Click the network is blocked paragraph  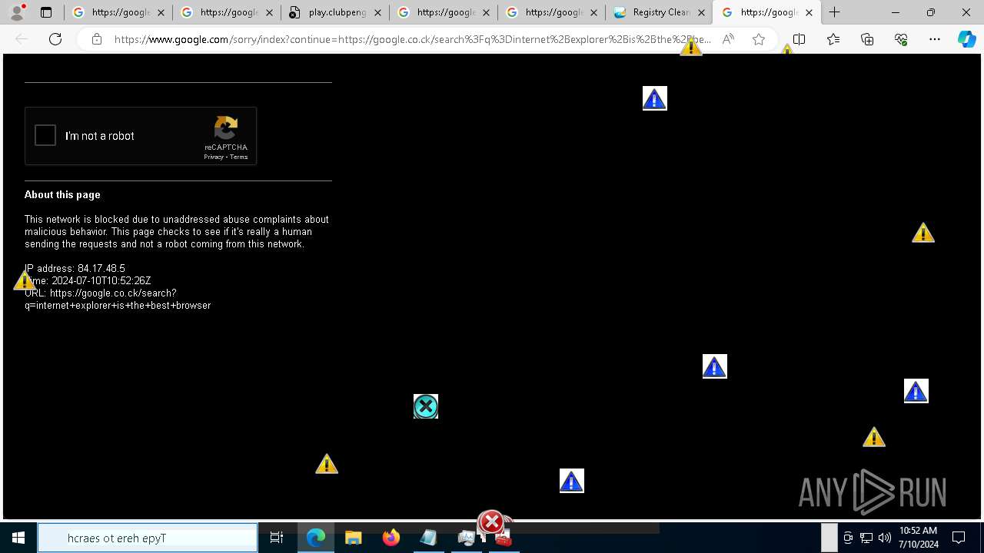pos(177,231)
